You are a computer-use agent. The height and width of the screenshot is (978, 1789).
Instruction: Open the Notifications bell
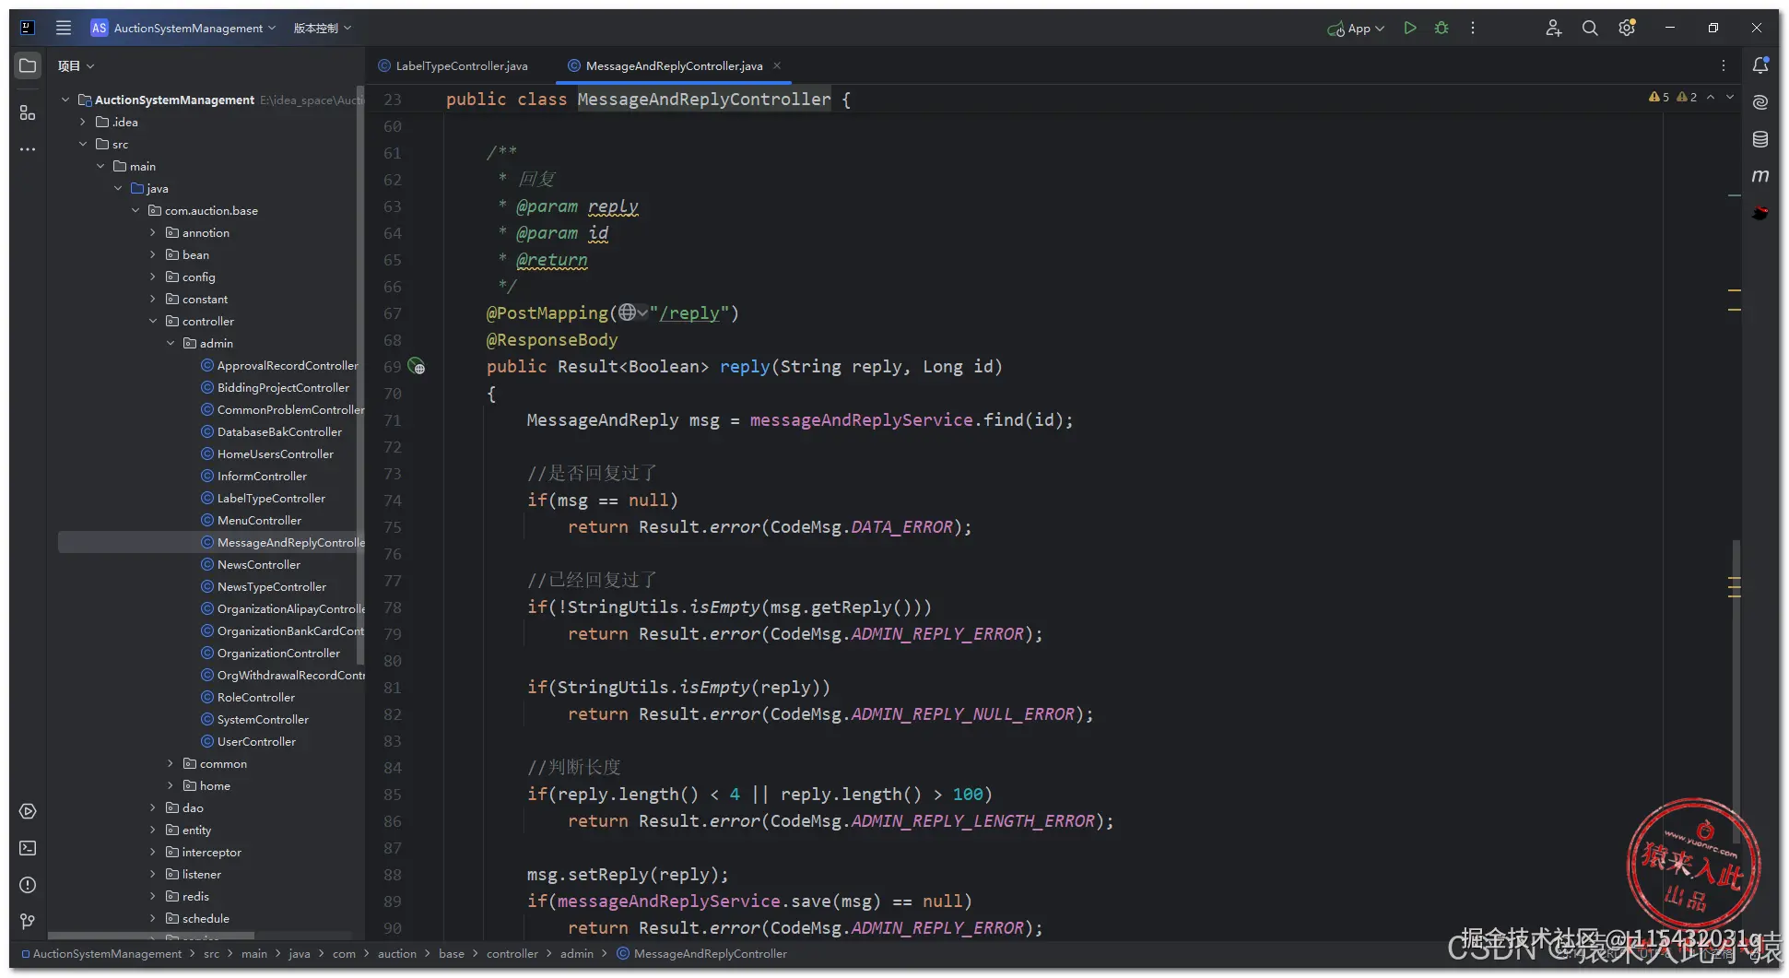[1760, 65]
